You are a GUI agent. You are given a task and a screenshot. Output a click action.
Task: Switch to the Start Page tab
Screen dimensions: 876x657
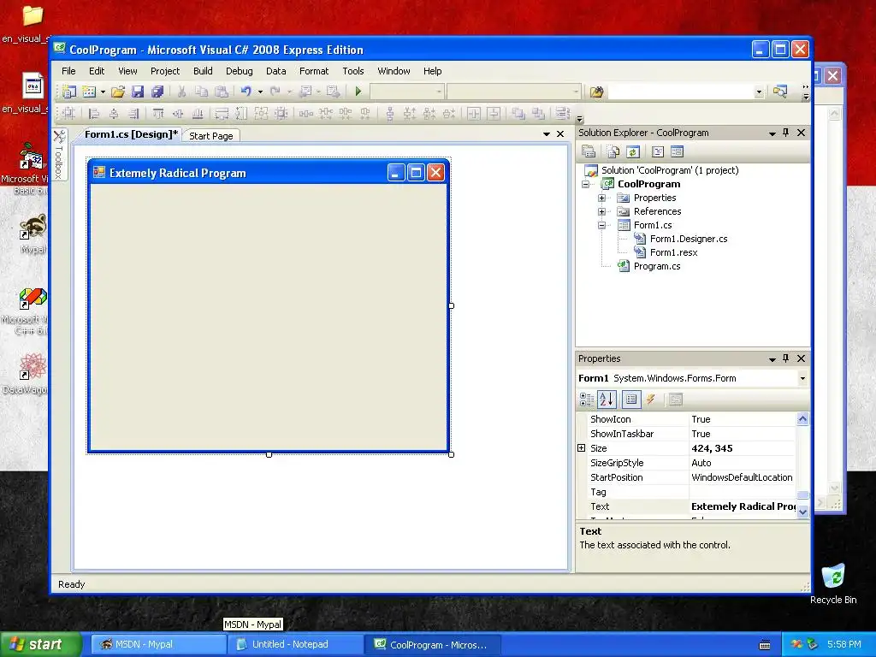click(211, 136)
